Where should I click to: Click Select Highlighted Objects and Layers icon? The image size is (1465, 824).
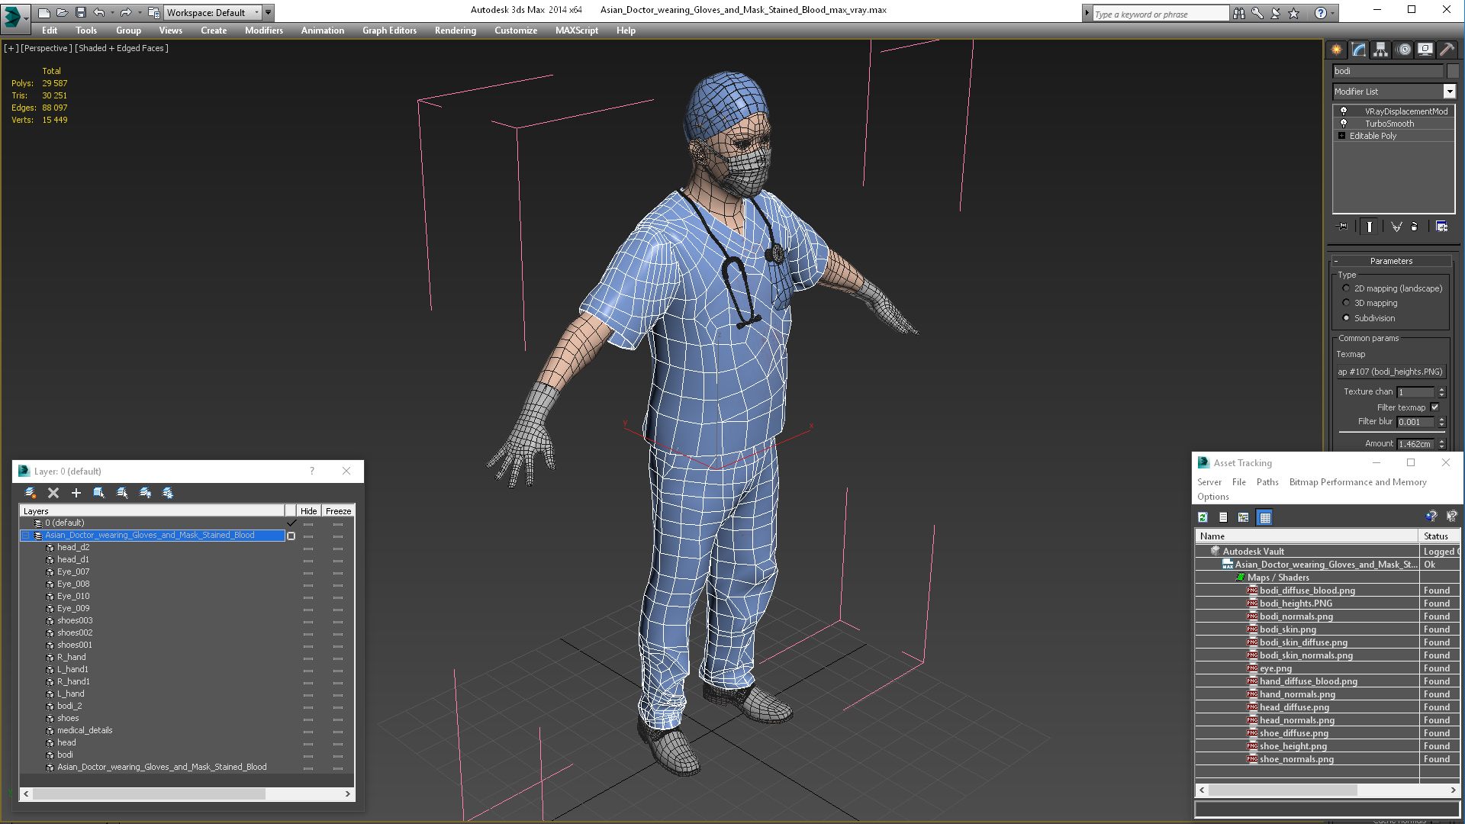pyautogui.click(x=99, y=493)
